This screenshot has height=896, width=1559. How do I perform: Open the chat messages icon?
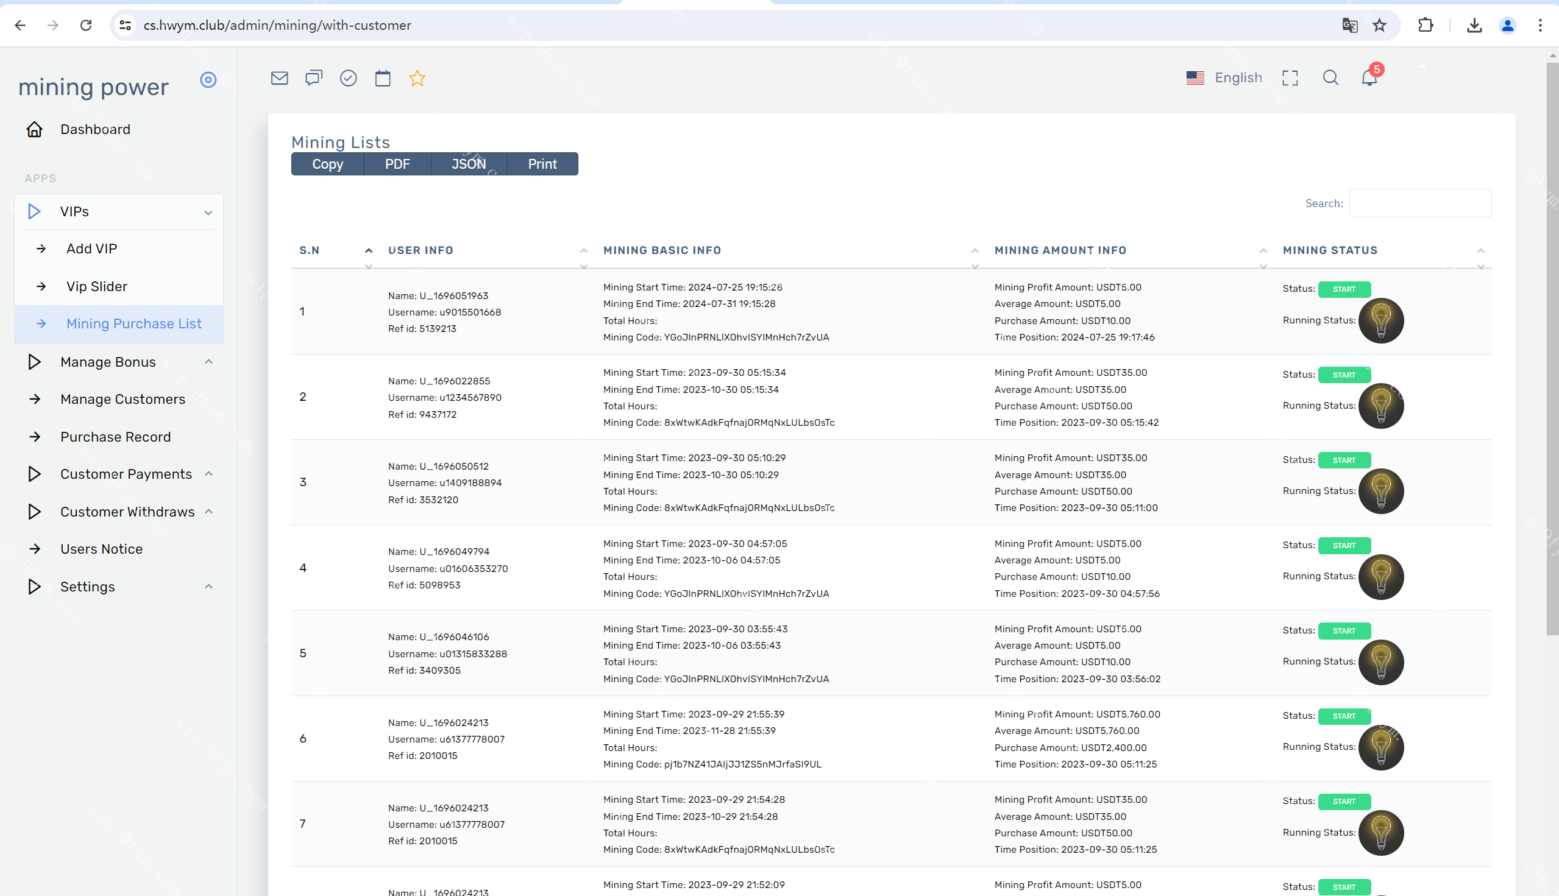pyautogui.click(x=313, y=78)
